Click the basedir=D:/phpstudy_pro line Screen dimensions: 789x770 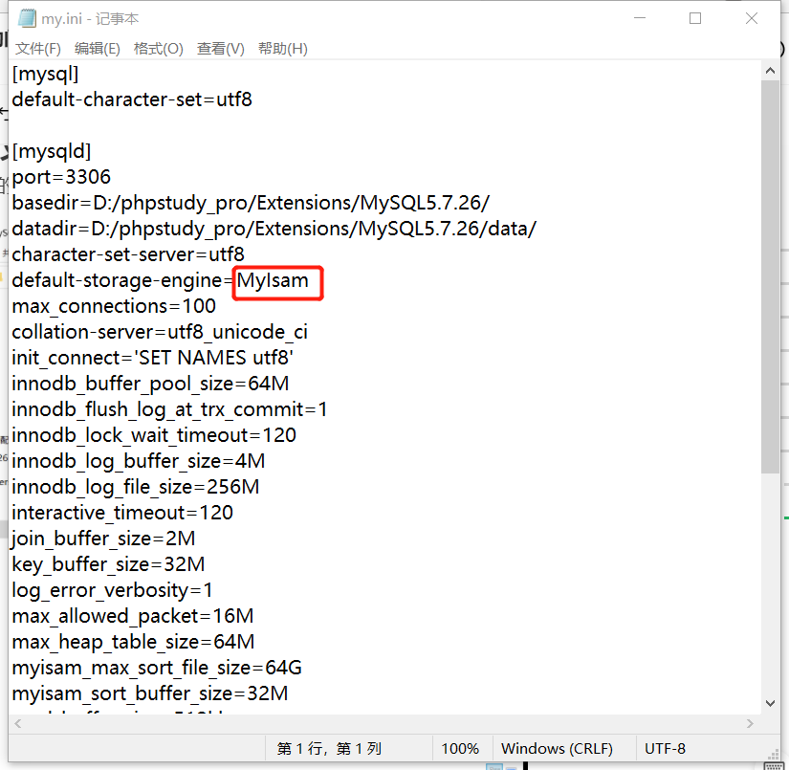(x=251, y=203)
